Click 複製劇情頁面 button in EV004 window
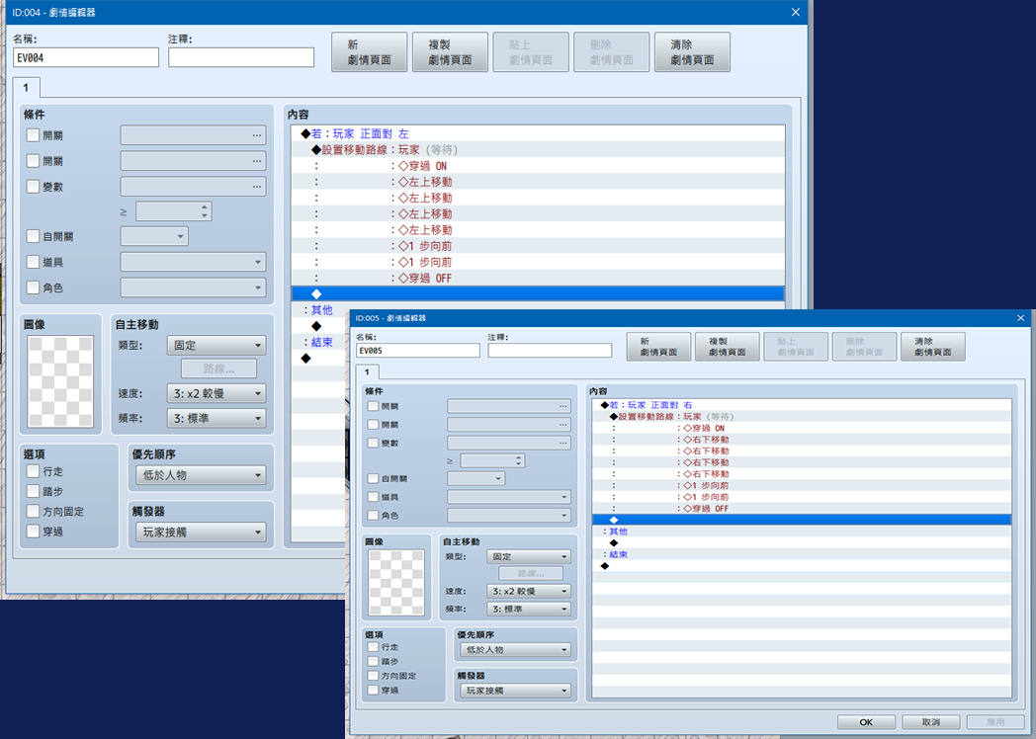The width and height of the screenshot is (1036, 739). click(450, 52)
